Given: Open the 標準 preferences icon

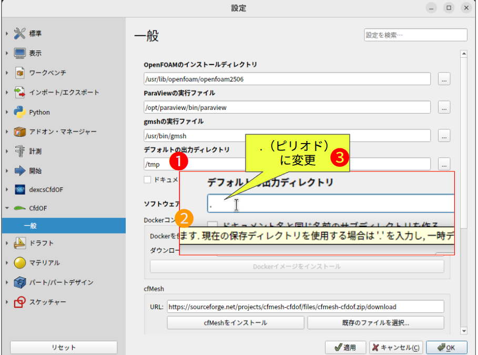Looking at the screenshot, I should coord(20,34).
